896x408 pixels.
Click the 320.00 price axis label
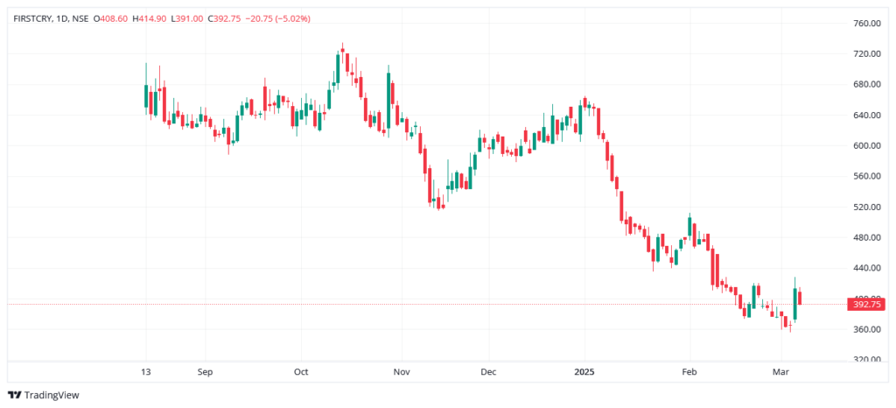coord(865,360)
